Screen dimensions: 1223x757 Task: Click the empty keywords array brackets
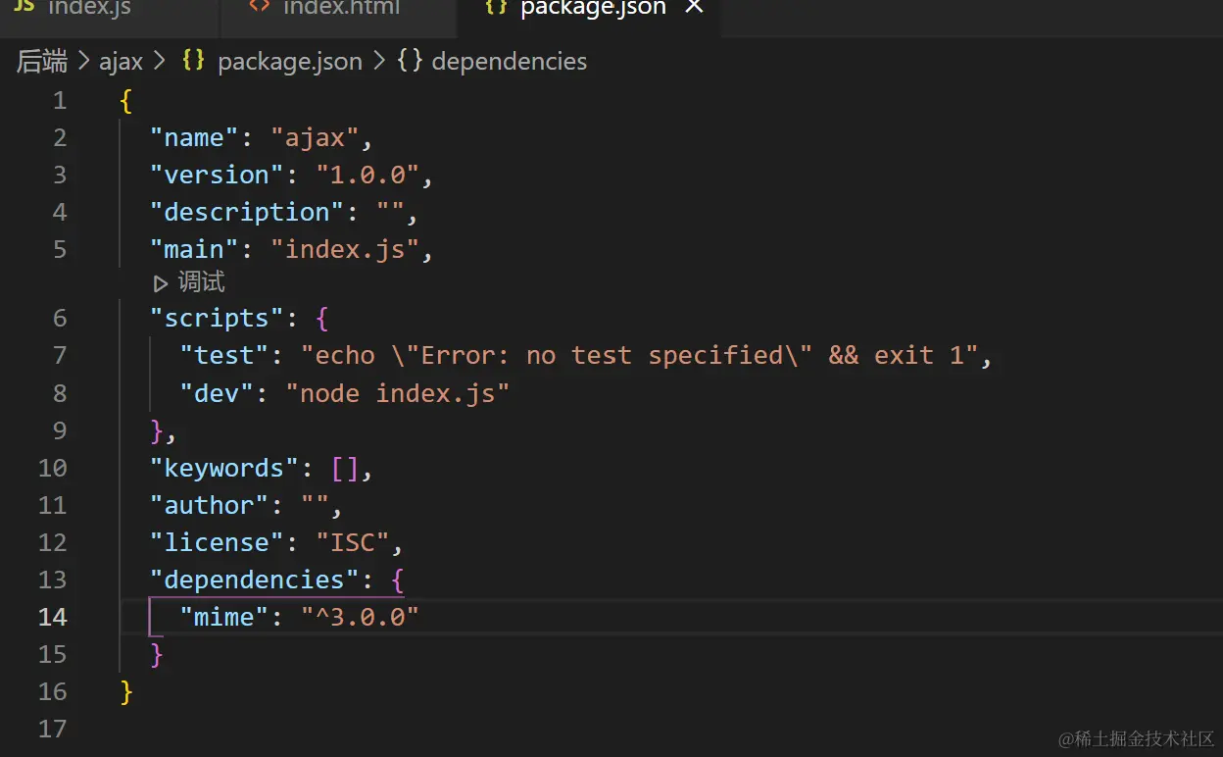(345, 469)
